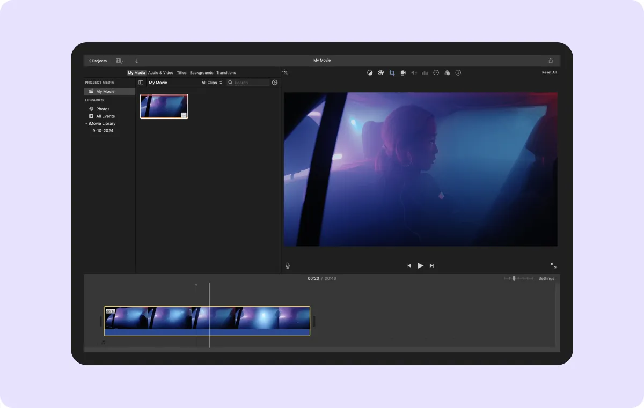The image size is (644, 408).
Task: Play the movie in the viewer
Action: pyautogui.click(x=420, y=265)
